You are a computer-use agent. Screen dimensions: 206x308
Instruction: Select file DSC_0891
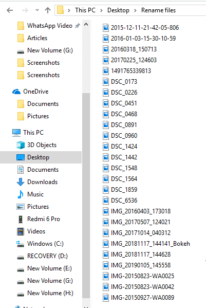[124, 125]
